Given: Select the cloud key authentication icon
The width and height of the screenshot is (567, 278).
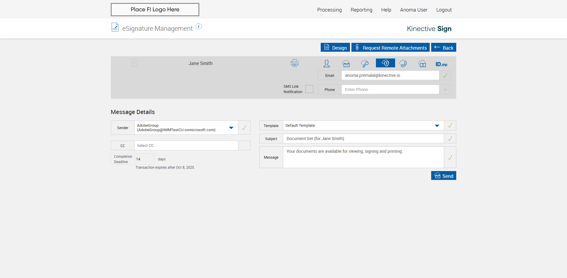Looking at the screenshot, I should (x=365, y=64).
